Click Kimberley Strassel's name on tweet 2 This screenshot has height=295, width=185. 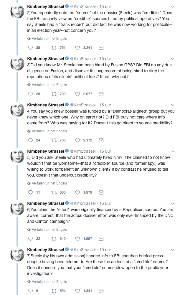46,6
